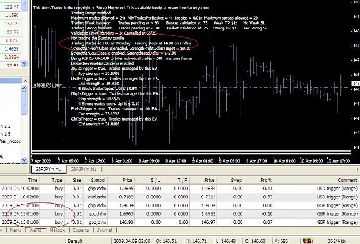Image resolution: width=360 pixels, height=244 pixels.
Task: Click the 362/4 kb traffic indicator
Action: (336, 241)
